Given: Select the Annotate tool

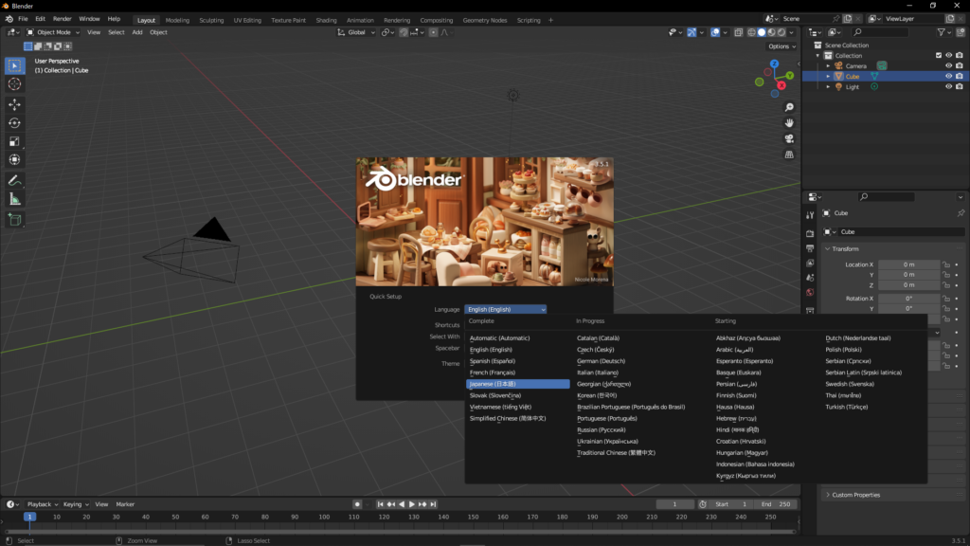Looking at the screenshot, I should pos(15,181).
